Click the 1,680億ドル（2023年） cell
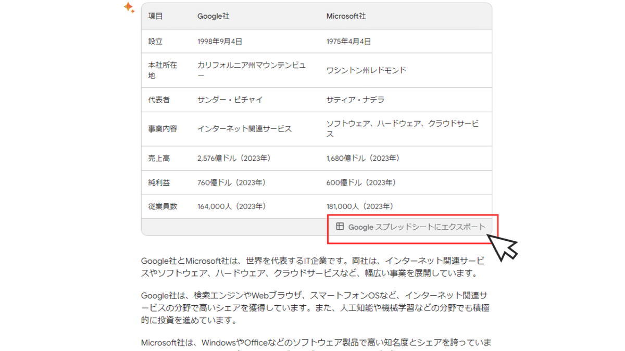The width and height of the screenshot is (625, 351). 363,158
